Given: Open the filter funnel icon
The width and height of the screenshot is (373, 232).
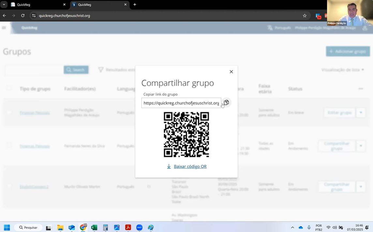Looking at the screenshot, I should [101, 70].
